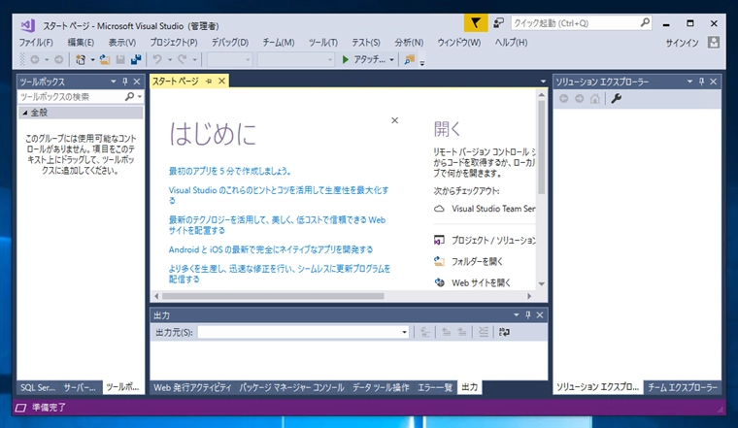
Task: Click the Attach (アタッチ) green play button
Action: pyautogui.click(x=346, y=60)
